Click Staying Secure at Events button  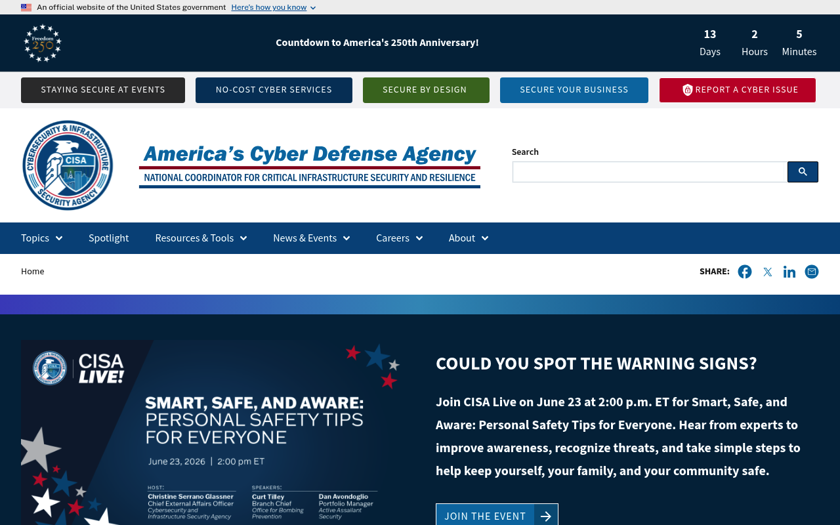click(103, 90)
